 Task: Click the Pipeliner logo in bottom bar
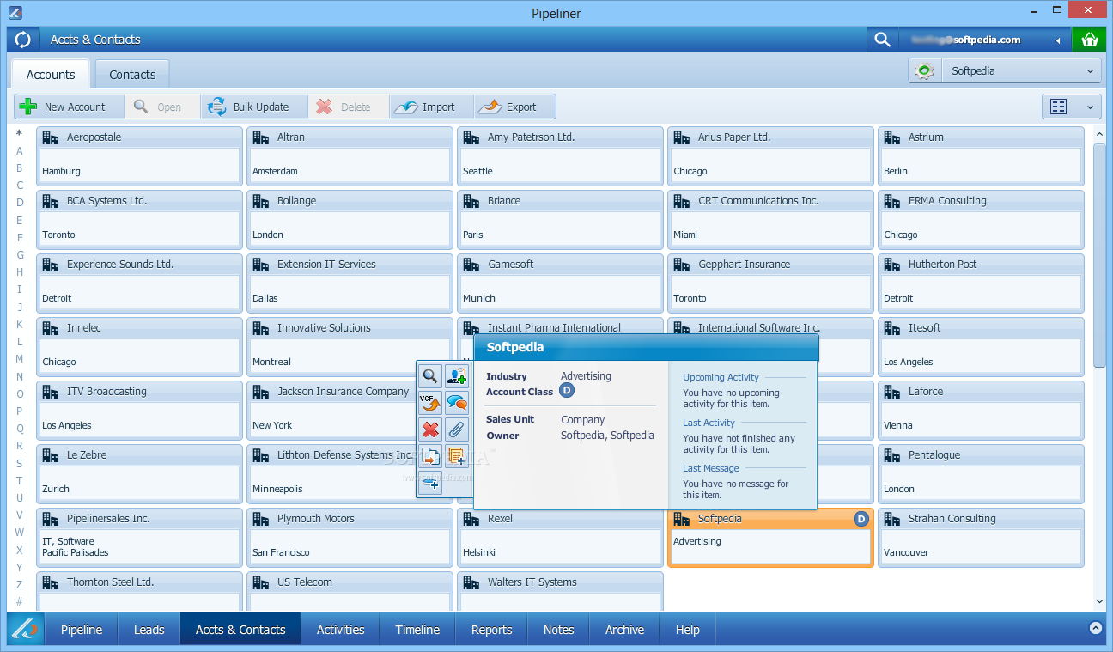click(x=25, y=630)
